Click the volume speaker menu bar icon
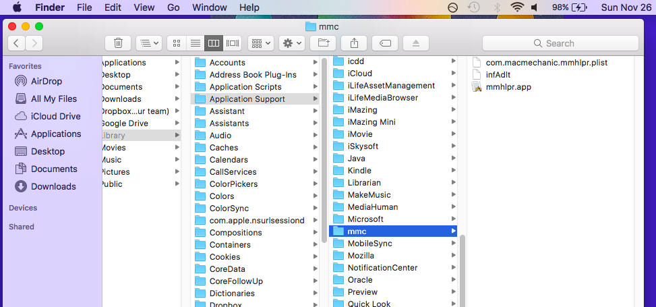This screenshot has height=307, width=656. tap(534, 7)
